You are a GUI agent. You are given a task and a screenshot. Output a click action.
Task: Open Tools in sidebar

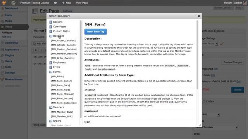8,67
